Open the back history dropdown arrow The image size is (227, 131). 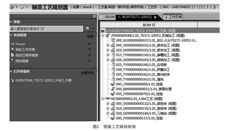(x=17, y=7)
